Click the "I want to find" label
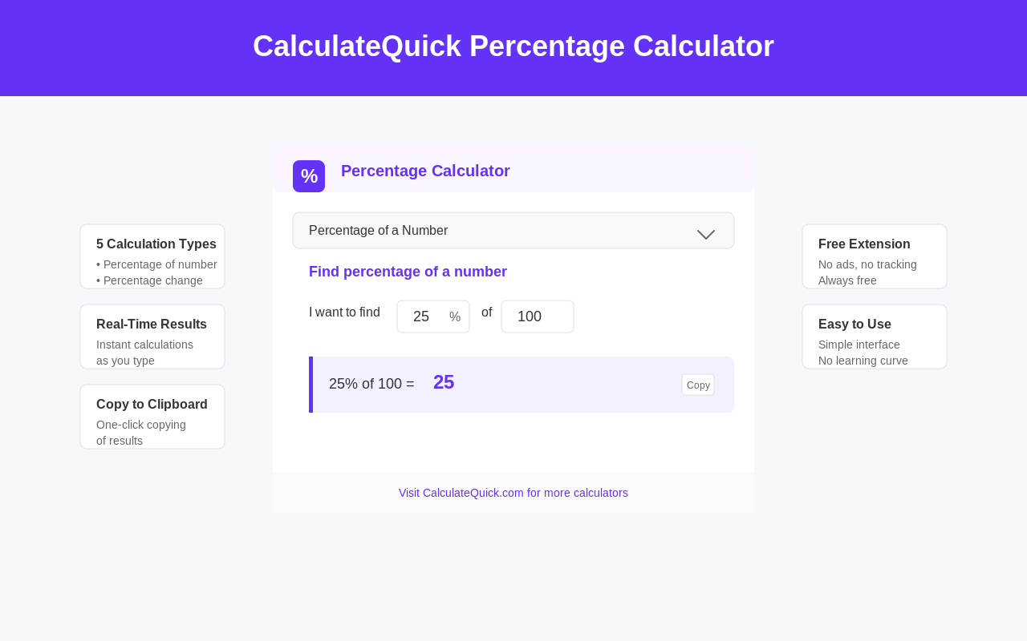The width and height of the screenshot is (1027, 641). (x=344, y=312)
